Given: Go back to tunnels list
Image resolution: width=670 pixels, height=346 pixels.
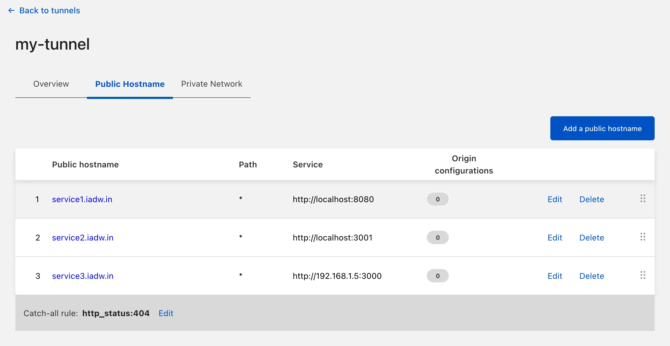Looking at the screenshot, I should (x=50, y=10).
